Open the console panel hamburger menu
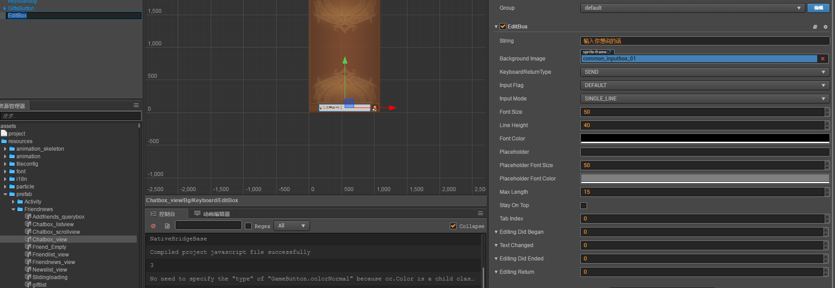The height and width of the screenshot is (288, 835). coord(480,213)
